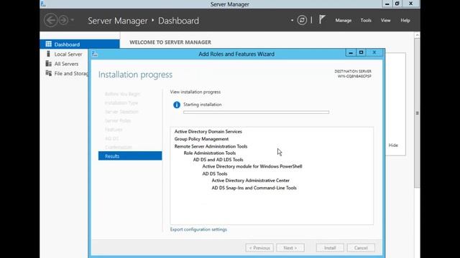Click the Starting installation status text
This screenshot has height=258, width=460.
tap(203, 105)
